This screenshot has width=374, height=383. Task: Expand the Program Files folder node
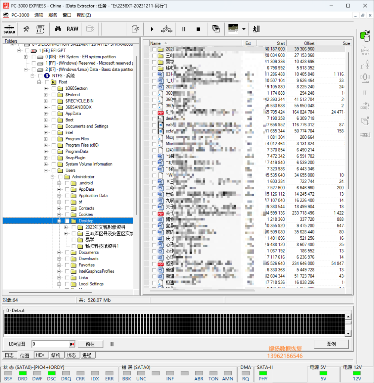pyautogui.click(x=46, y=139)
